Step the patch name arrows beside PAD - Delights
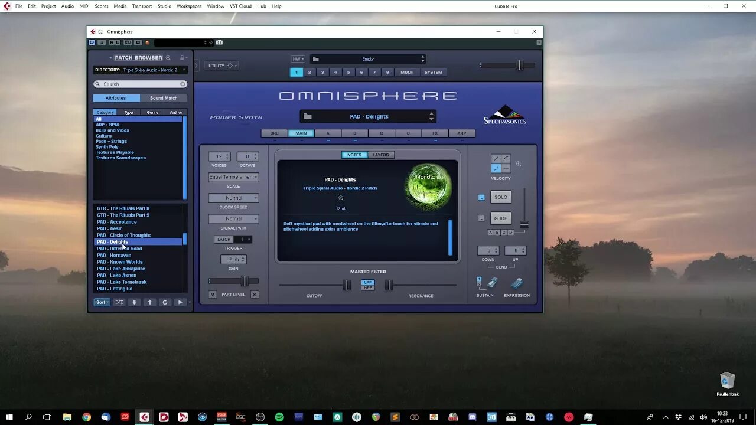756x425 pixels. (431, 116)
